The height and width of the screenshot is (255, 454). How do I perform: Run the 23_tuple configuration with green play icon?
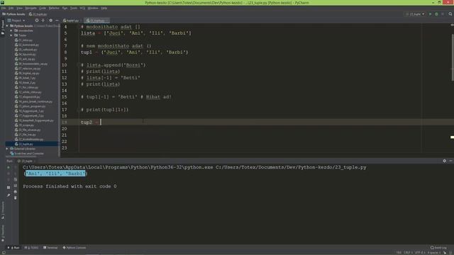[x=431, y=14]
